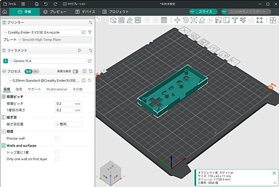Viewport: 279px width, 187px height.
Task: Open the Variable layer height tool
Action: (164, 20)
